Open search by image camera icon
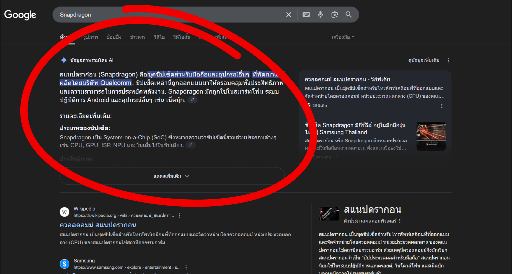The image size is (512, 274). click(334, 15)
